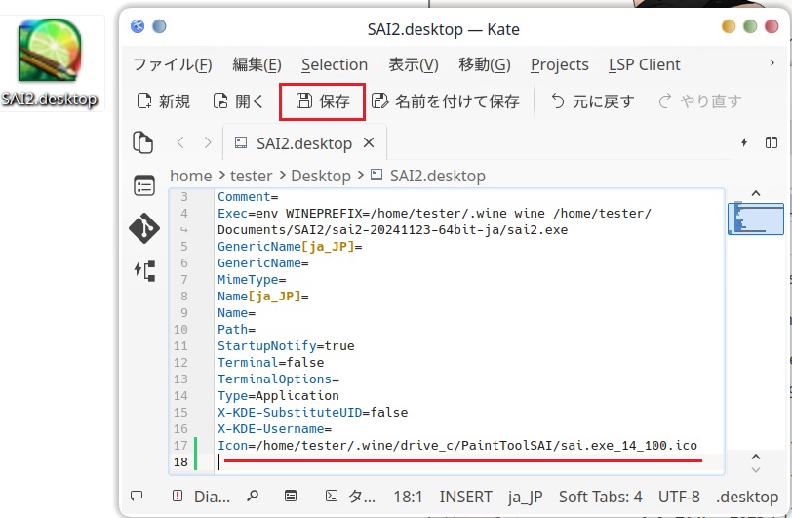Open the Soft Tabs: 4 indentation menu
Viewport: 792px width, 518px height.
(600, 496)
